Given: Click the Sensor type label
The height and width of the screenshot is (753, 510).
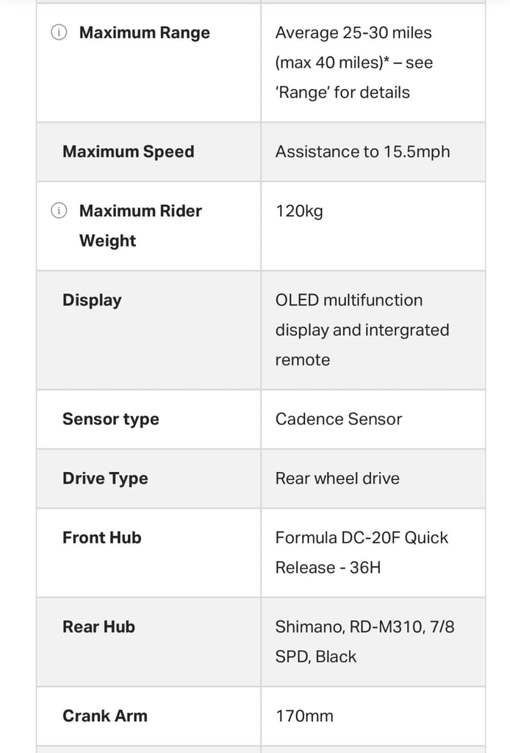Looking at the screenshot, I should [x=111, y=419].
